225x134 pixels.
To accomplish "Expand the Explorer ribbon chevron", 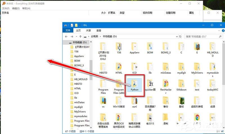I will click(x=219, y=31).
